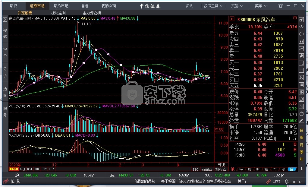
Task: Select the 龙 tab in the quote panel
Action: point(275,169)
